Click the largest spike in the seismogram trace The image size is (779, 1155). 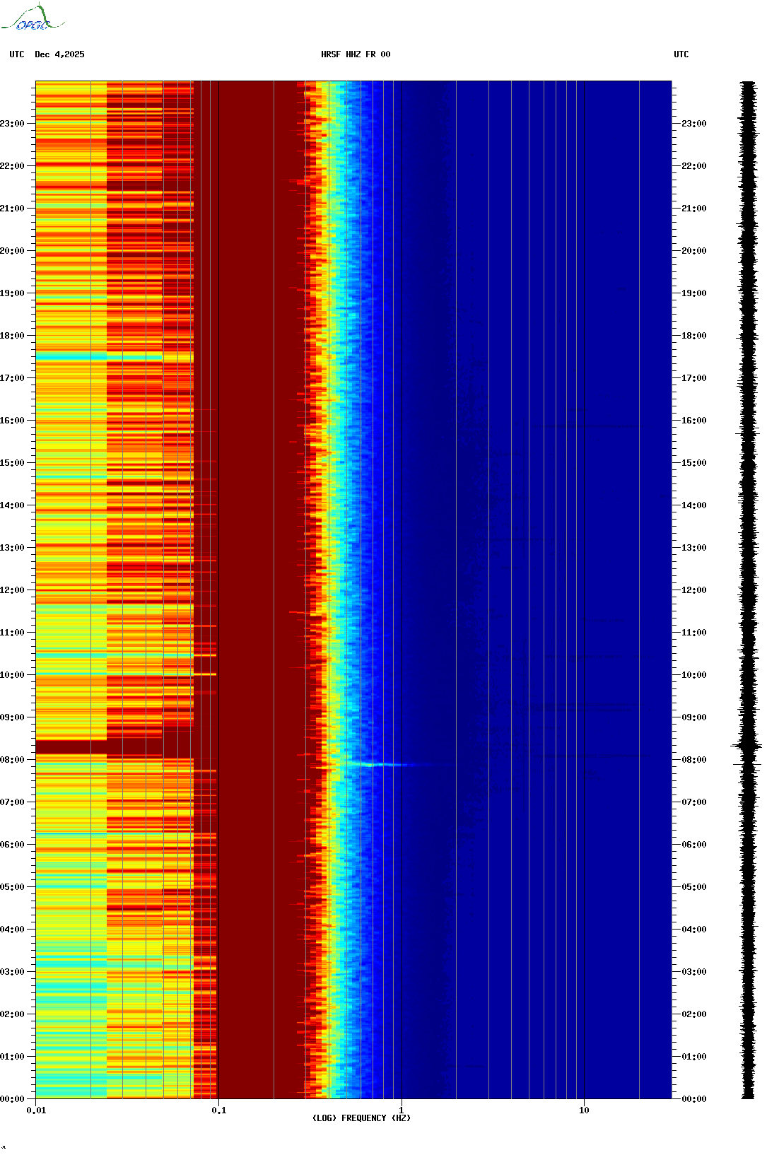click(746, 746)
